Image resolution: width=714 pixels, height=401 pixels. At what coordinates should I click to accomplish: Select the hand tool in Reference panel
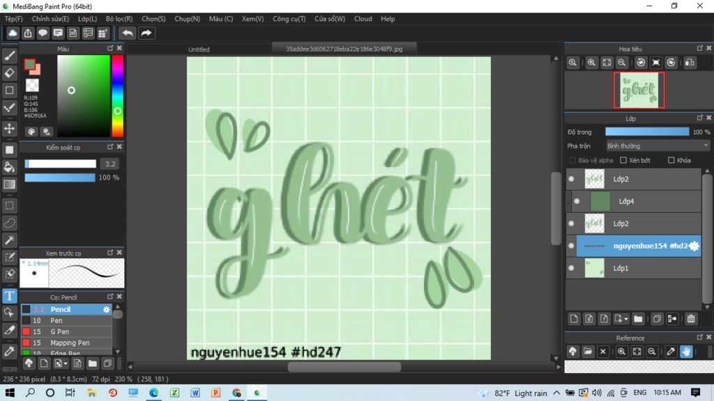point(686,352)
